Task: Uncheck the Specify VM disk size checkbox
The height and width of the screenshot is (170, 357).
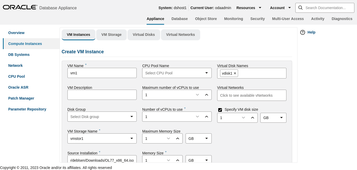Action: point(220,110)
